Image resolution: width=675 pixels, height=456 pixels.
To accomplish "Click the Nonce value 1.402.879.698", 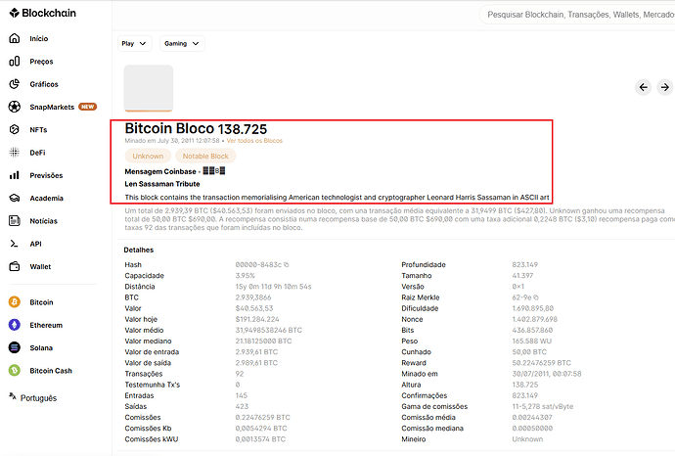I will pyautogui.click(x=535, y=319).
